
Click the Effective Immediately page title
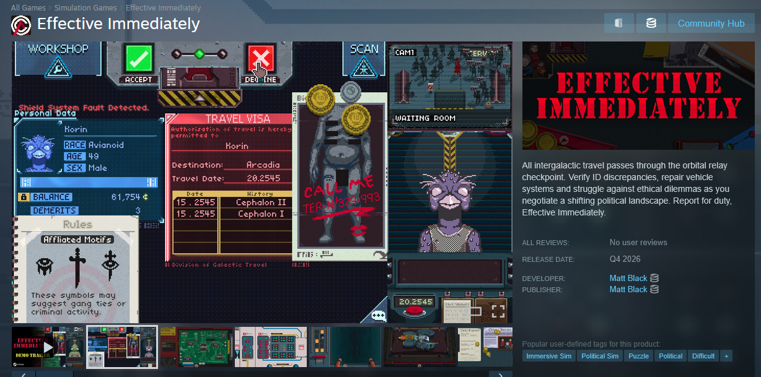(x=118, y=24)
